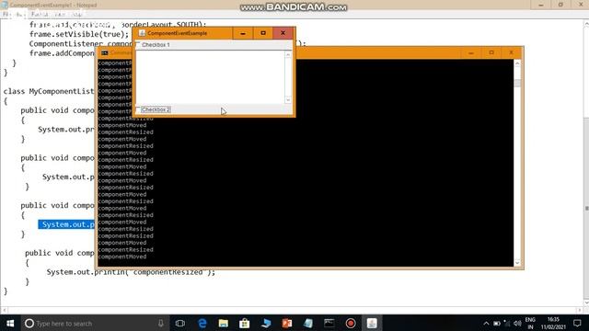Click the Command Prompt scroll down arrow

point(517,263)
